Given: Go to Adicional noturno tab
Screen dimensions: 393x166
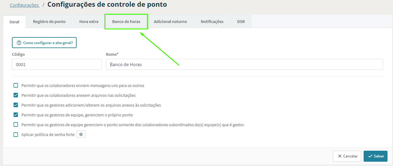Looking at the screenshot, I should [x=170, y=22].
